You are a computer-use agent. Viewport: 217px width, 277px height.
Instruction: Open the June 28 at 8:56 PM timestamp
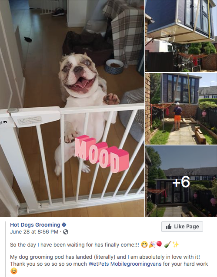(x=34, y=232)
